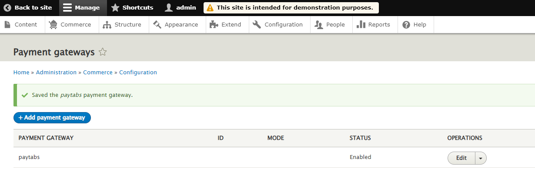Click the paytabs gateway name cell
This screenshot has height=192, width=535.
click(x=29, y=157)
